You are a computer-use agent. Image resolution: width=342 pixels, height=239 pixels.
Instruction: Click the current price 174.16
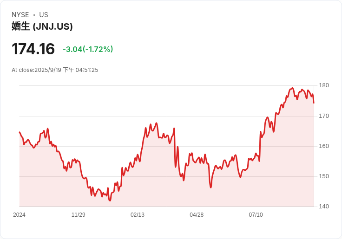click(x=33, y=49)
